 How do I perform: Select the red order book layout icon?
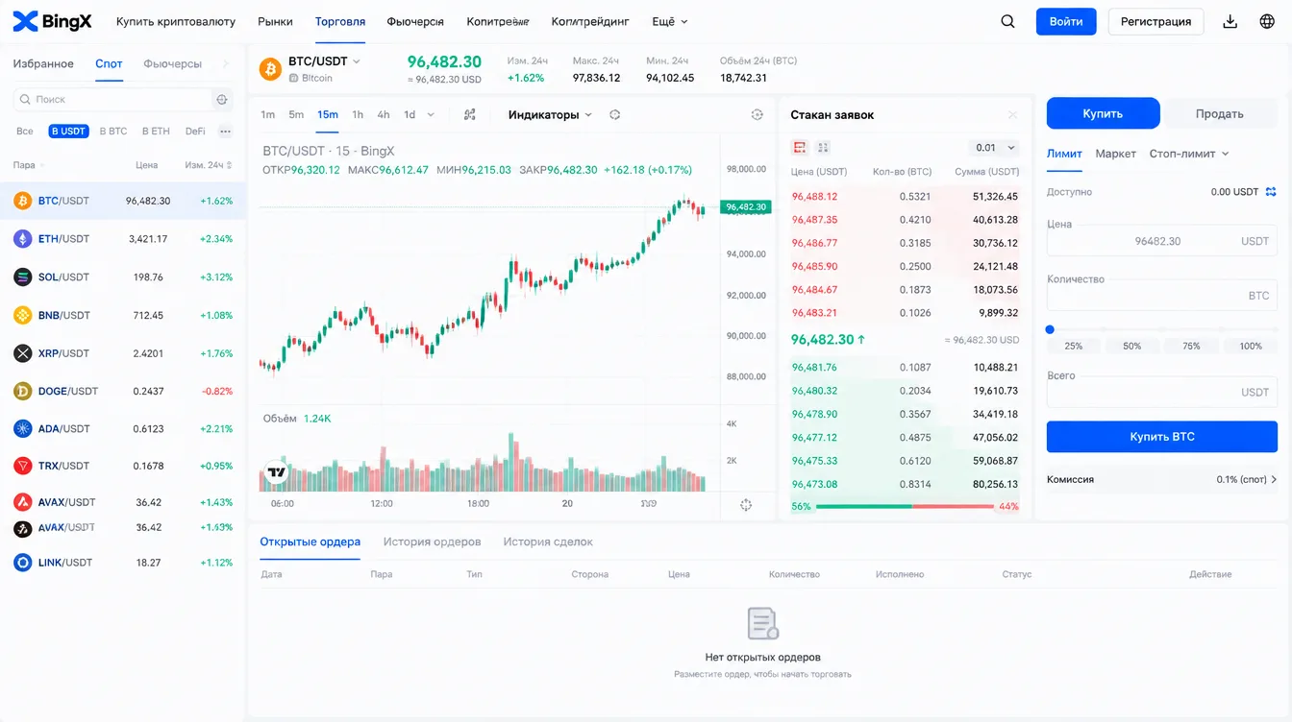coord(799,148)
